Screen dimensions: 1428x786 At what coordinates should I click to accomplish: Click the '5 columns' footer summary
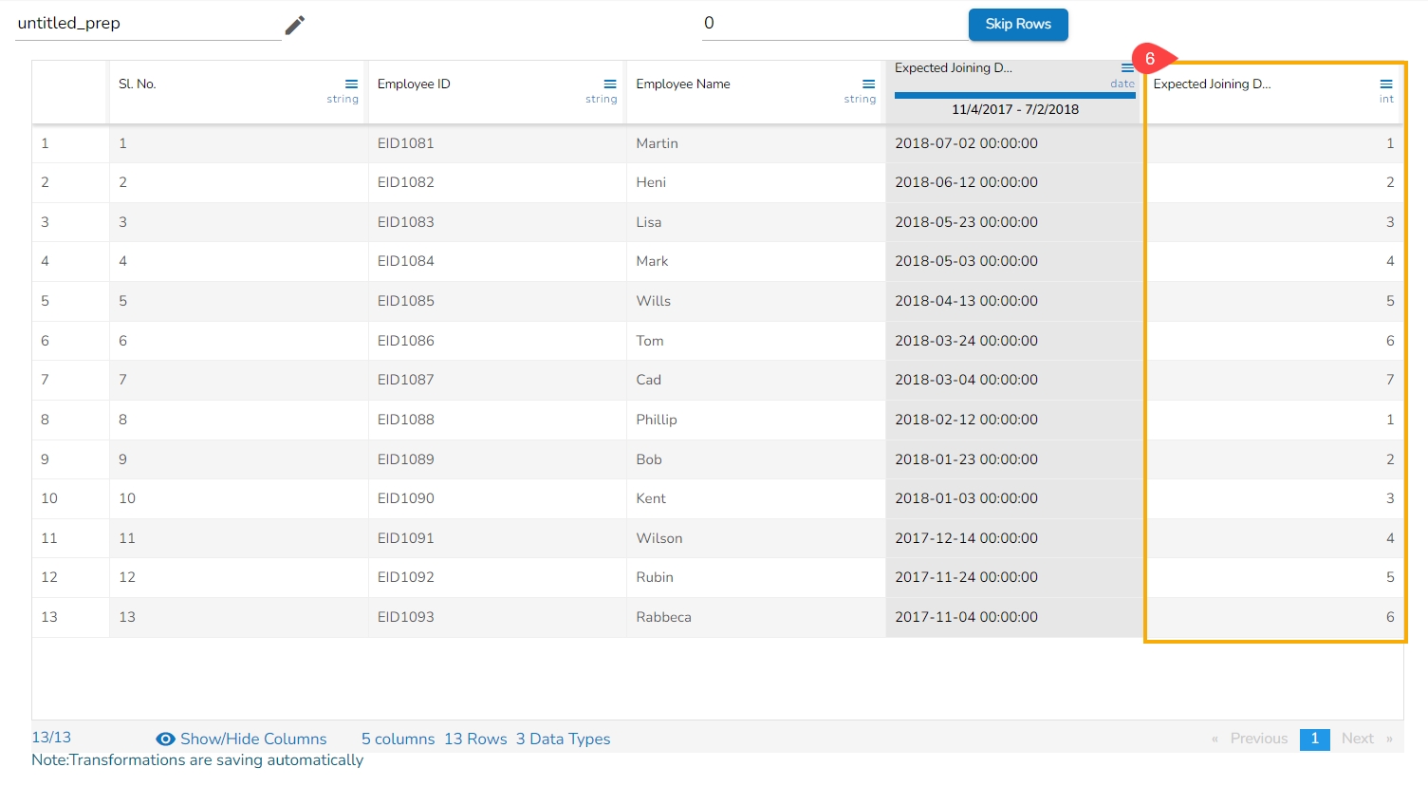(x=398, y=739)
